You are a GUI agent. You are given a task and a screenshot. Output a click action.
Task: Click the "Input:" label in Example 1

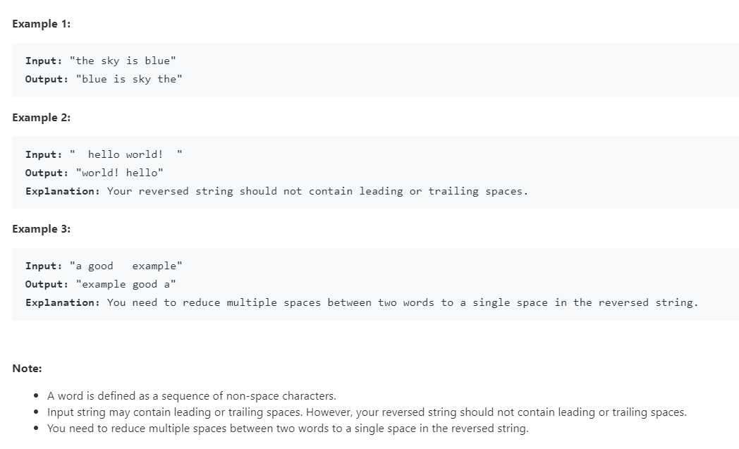pos(44,61)
